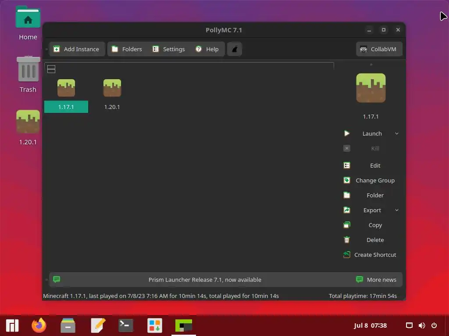
Task: Close the PollyMC window
Action: pyautogui.click(x=398, y=30)
